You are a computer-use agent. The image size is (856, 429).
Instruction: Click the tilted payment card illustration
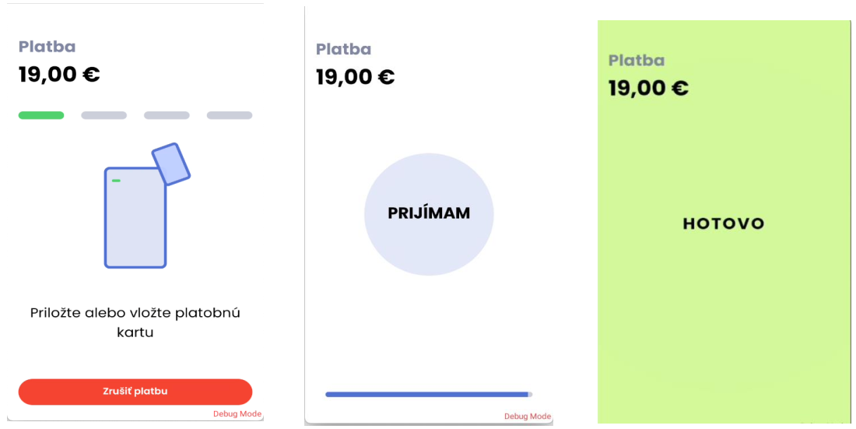point(172,164)
